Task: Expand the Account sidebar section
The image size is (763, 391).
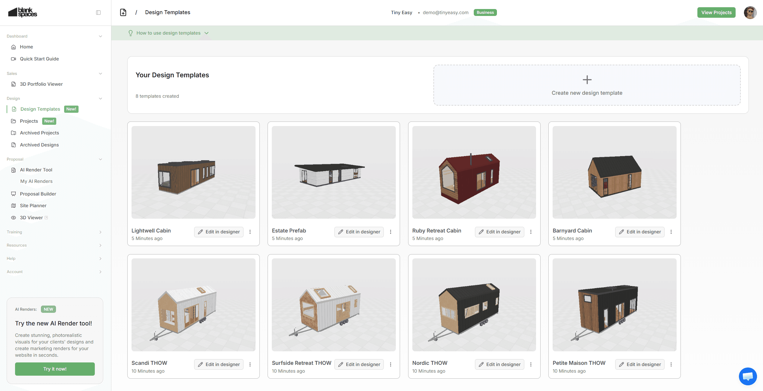Action: pos(100,272)
